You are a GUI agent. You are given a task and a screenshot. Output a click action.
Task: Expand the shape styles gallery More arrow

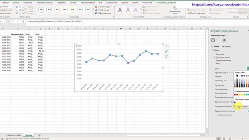[93, 12]
